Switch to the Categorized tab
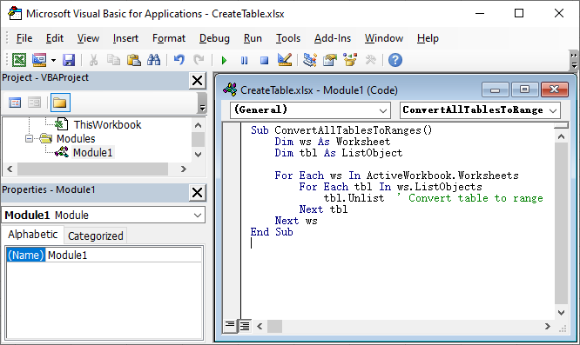This screenshot has width=580, height=345. click(96, 236)
